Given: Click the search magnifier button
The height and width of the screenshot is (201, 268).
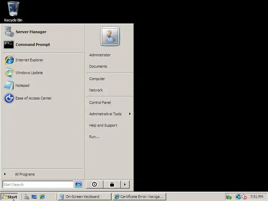Looking at the screenshot, I should click(79, 184).
